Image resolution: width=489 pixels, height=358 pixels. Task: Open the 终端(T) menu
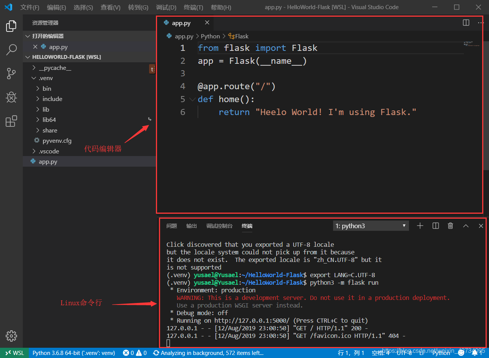click(x=193, y=7)
